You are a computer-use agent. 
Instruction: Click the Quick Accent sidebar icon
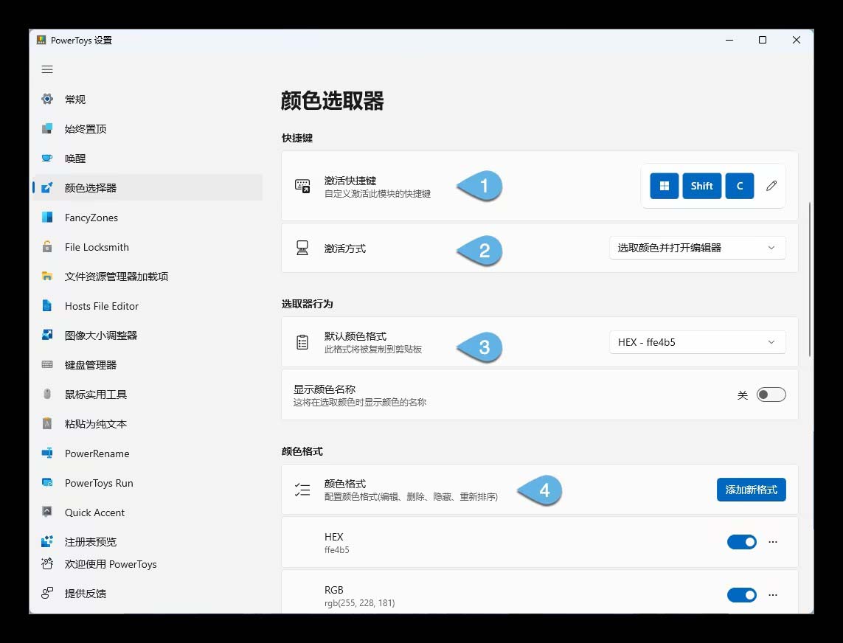[x=47, y=512]
